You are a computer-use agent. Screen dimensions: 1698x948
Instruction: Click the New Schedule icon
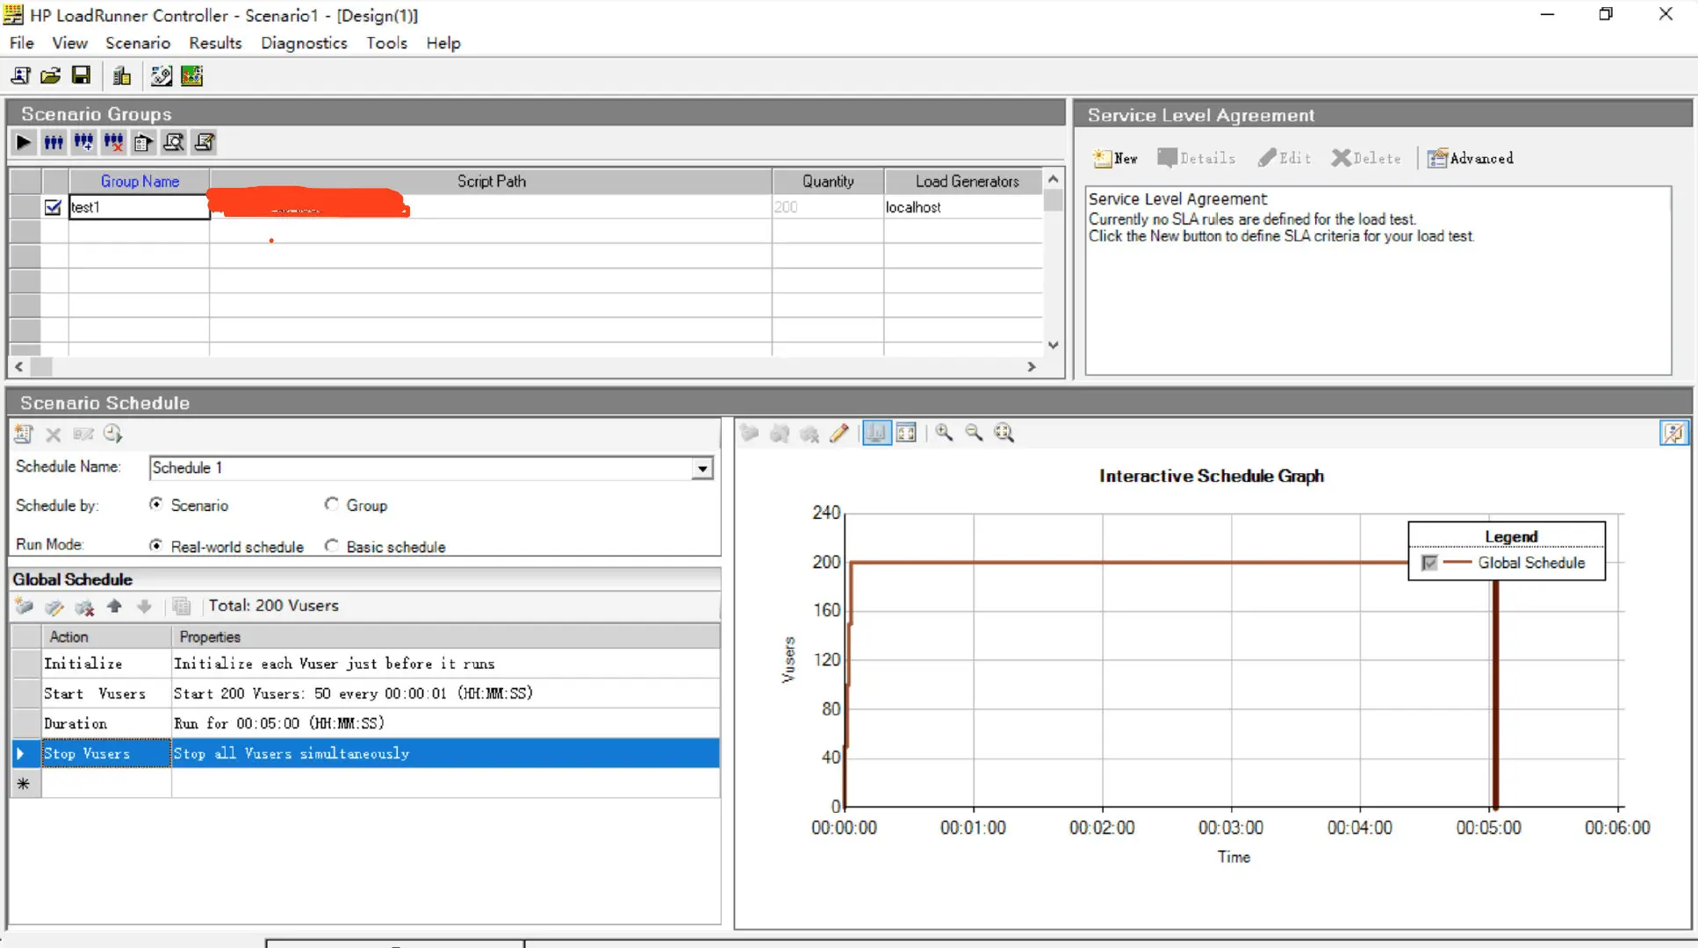(24, 434)
